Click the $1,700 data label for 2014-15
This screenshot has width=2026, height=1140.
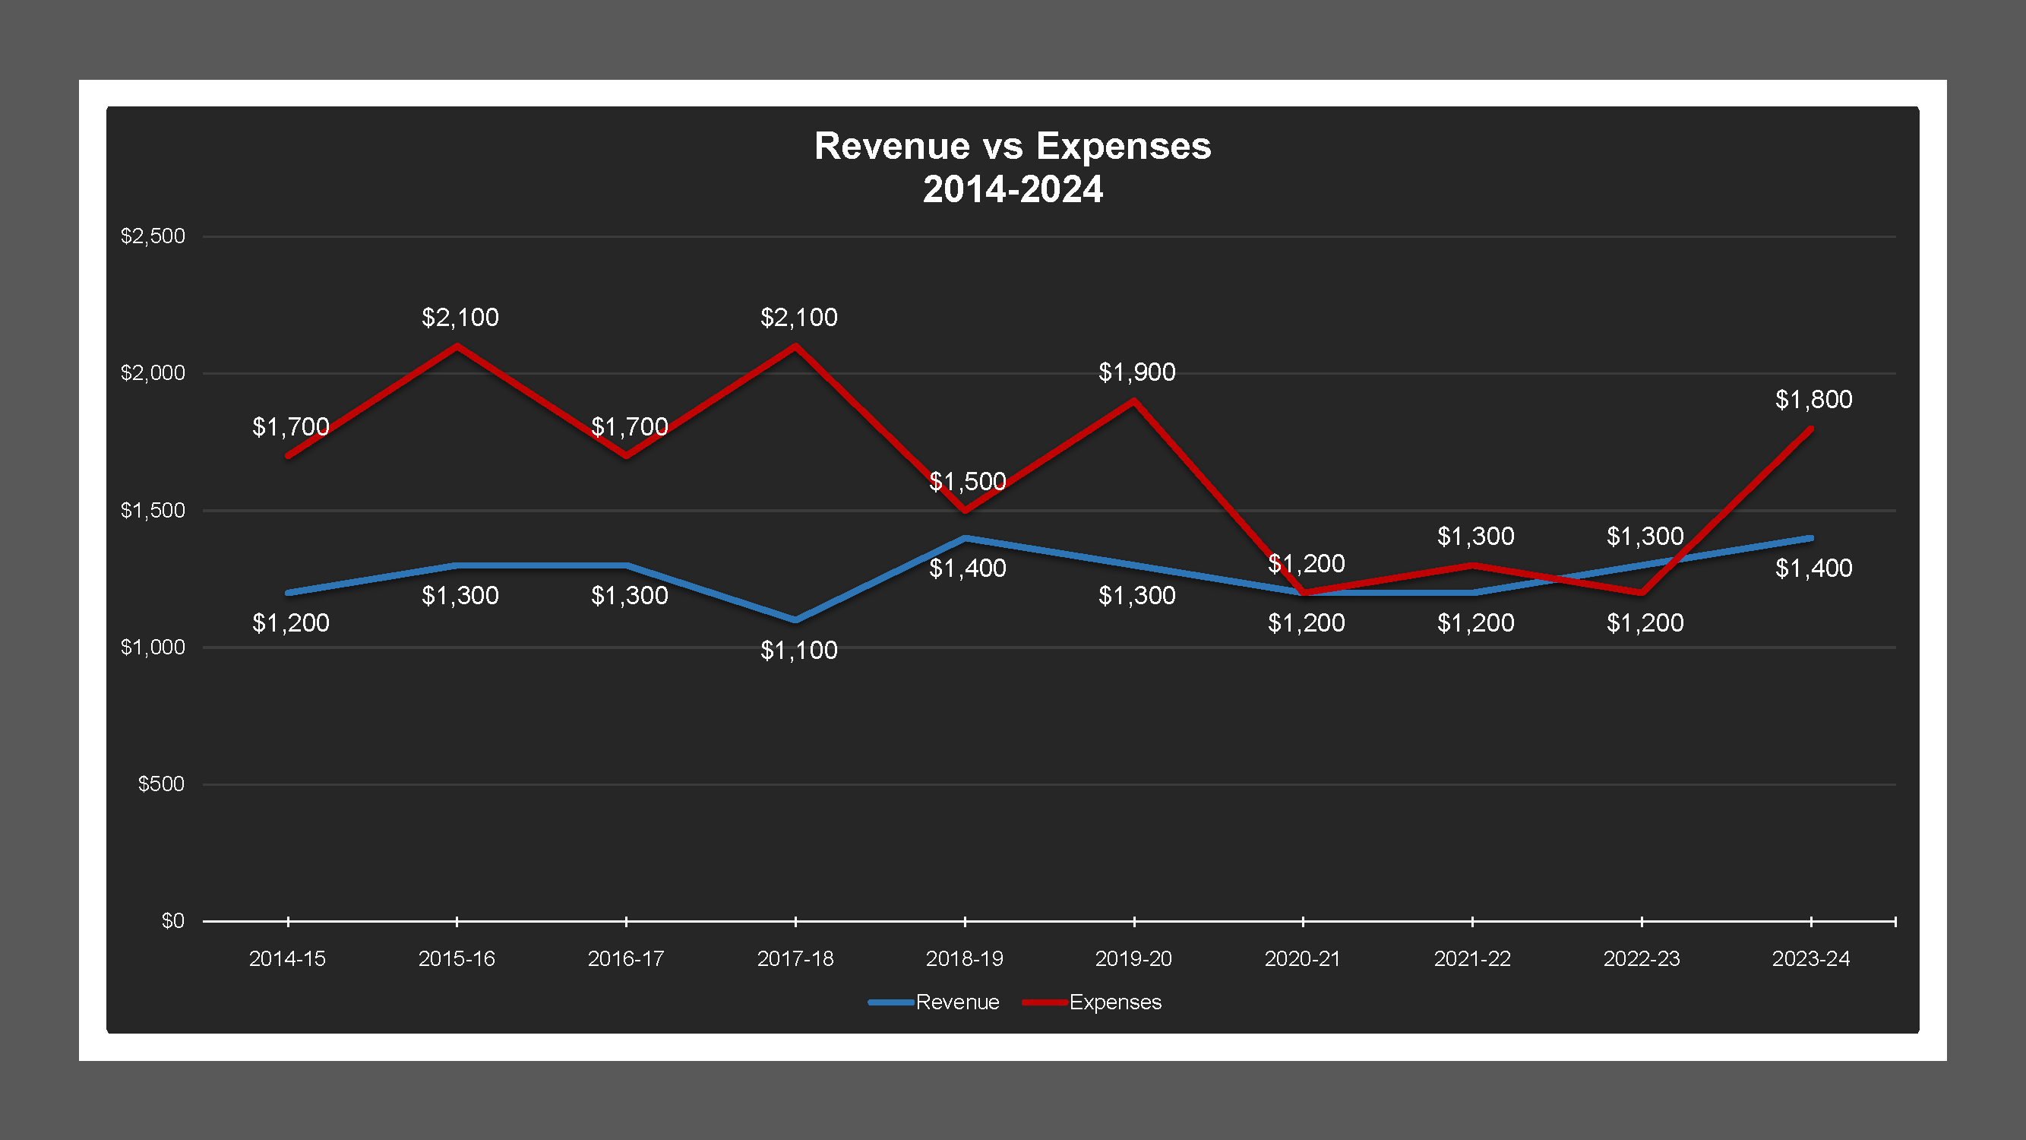291,427
